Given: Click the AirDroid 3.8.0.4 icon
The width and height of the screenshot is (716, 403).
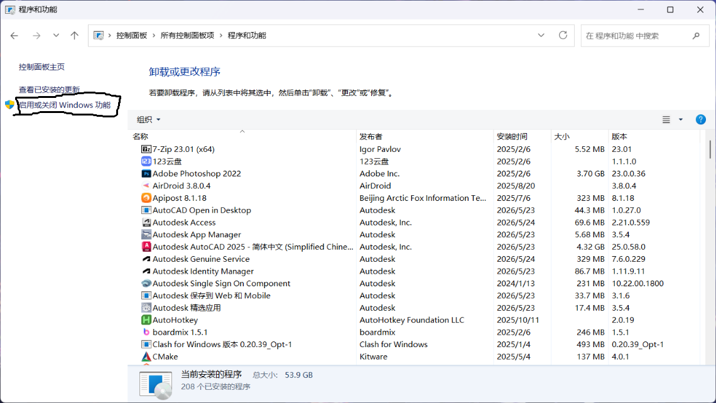Looking at the screenshot, I should tap(146, 186).
